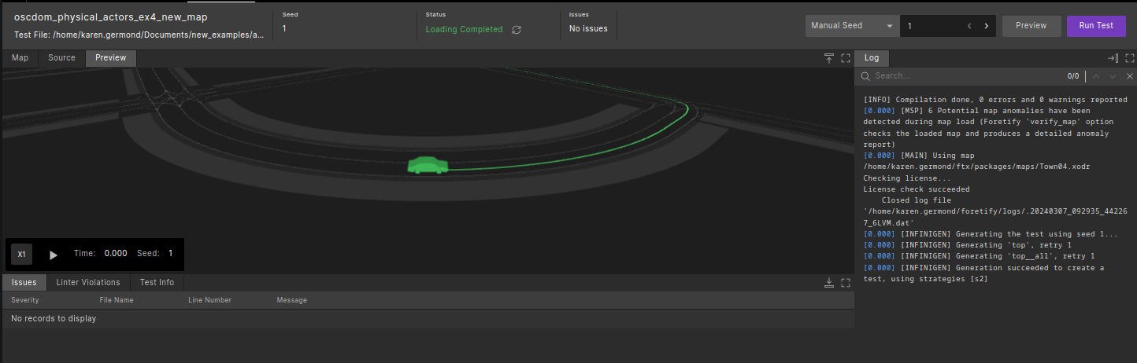Screen dimensions: 1137x363
Task: Go to the previous seed value
Action: pos(970,26)
